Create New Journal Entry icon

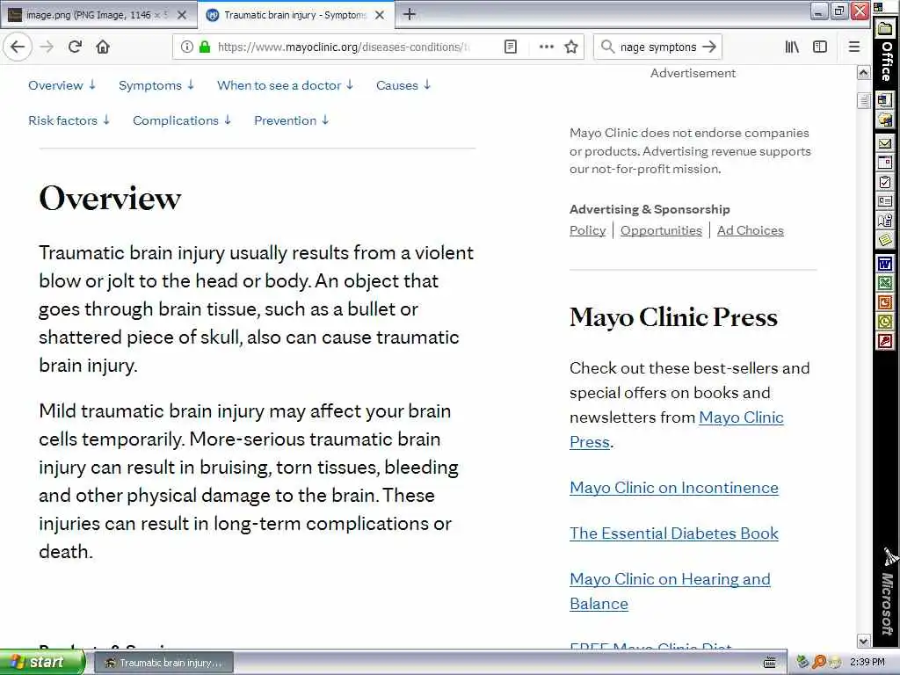click(884, 221)
